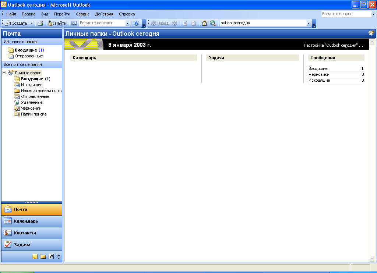Click the Contacts card icon in the navigation pane
Viewport: 377px width, 273px height.
pyautogui.click(x=8, y=233)
